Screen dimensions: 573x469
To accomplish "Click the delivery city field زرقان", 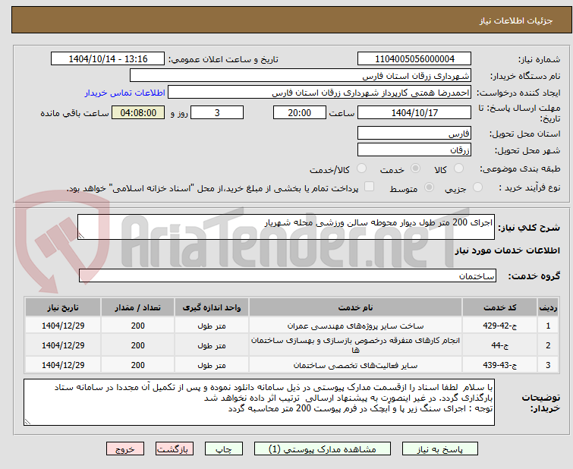I will (x=414, y=150).
